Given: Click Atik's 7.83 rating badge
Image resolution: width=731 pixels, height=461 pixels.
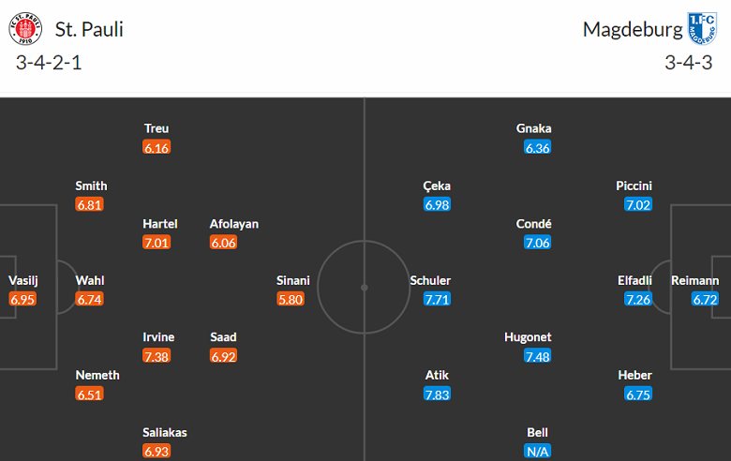Looking at the screenshot, I should pyautogui.click(x=437, y=394).
